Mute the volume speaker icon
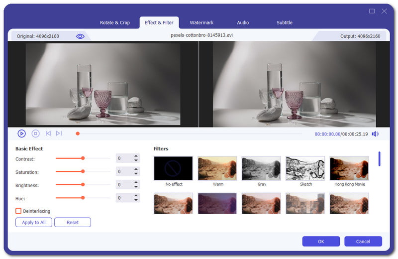398x259 pixels. 375,134
